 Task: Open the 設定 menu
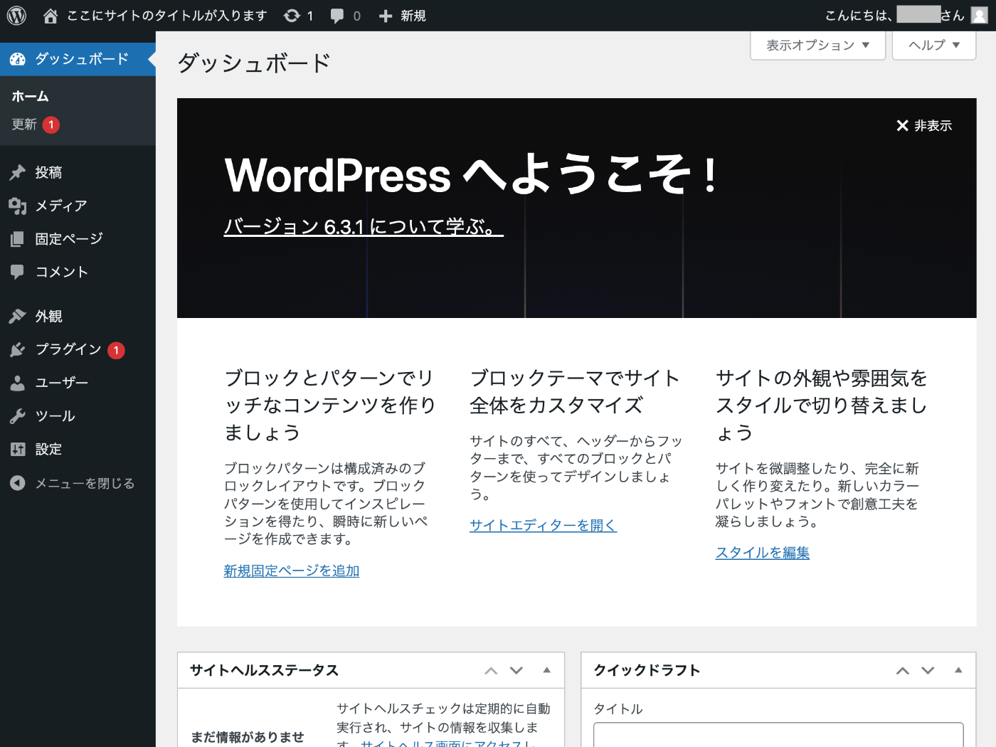pyautogui.click(x=78, y=449)
